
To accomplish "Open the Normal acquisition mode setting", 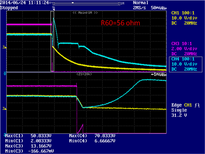I will pos(141,3).
